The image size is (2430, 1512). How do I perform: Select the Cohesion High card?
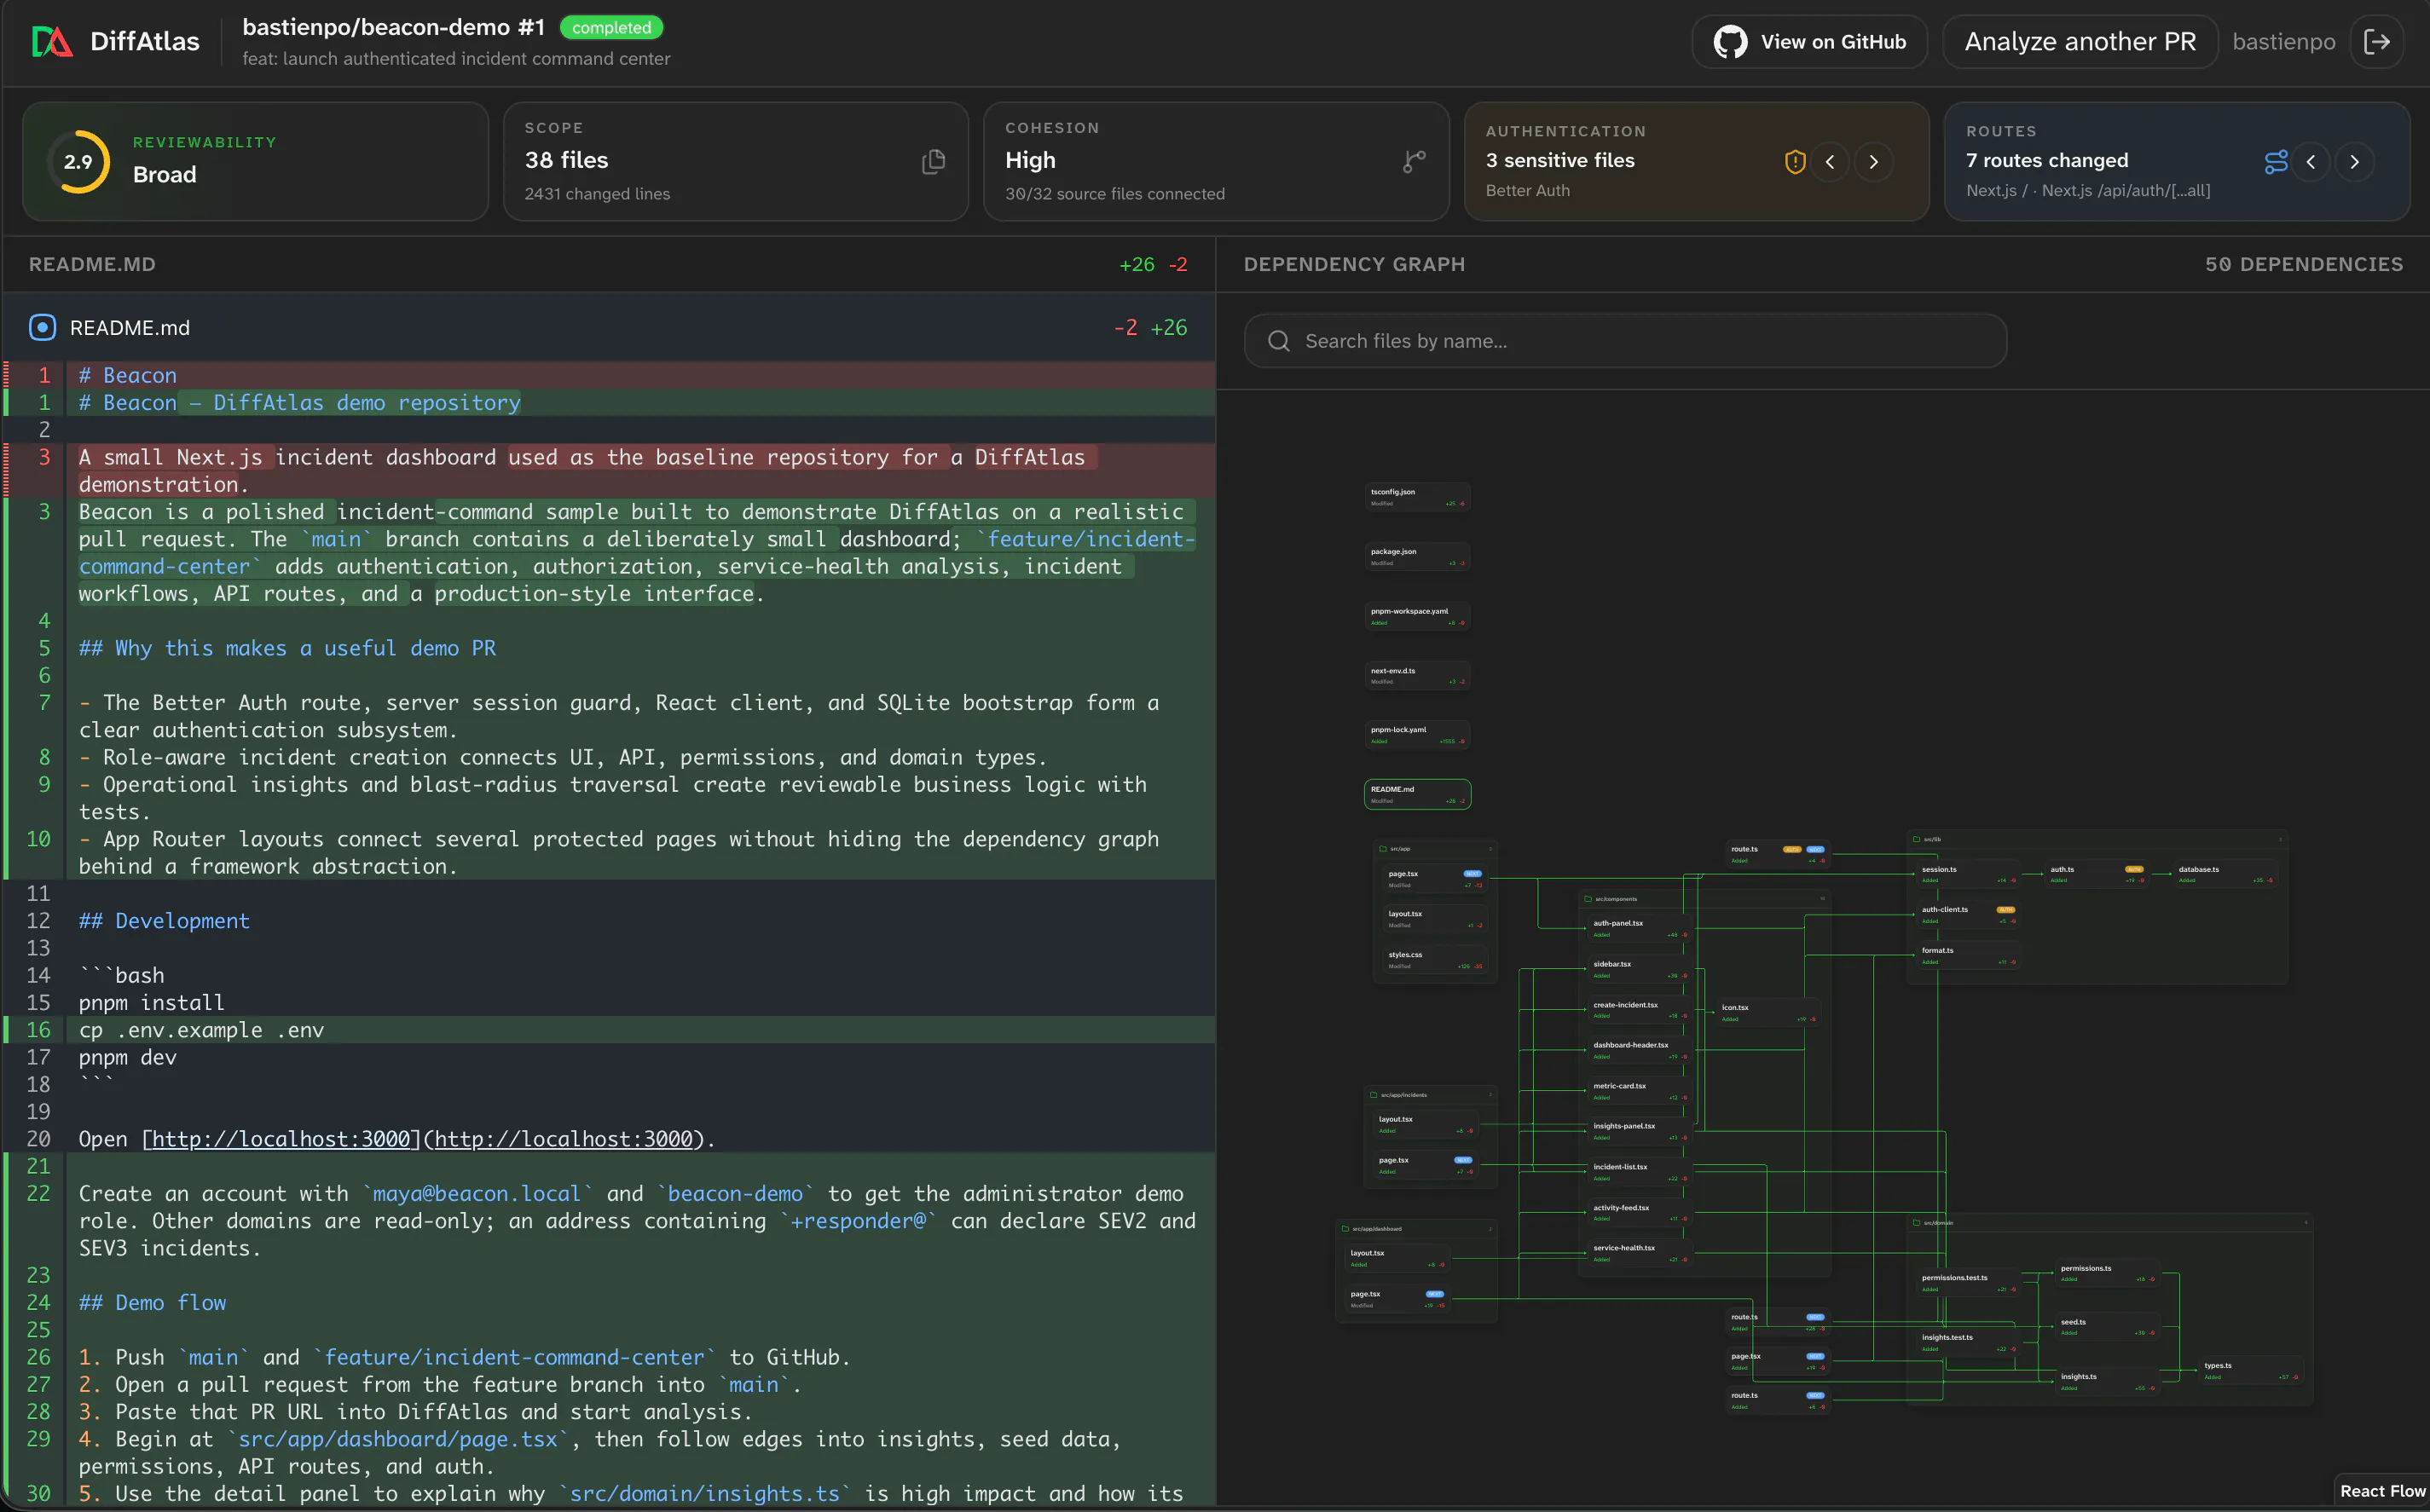(x=1216, y=161)
